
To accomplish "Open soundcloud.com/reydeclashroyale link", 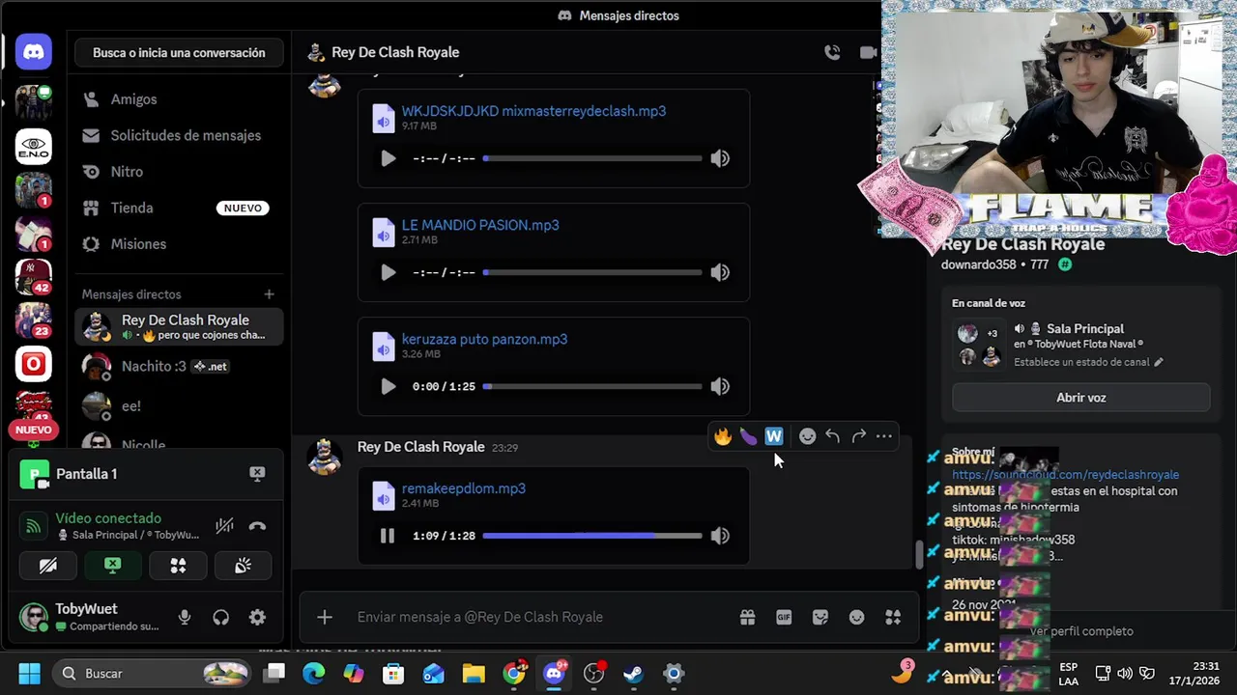I will tap(1065, 475).
